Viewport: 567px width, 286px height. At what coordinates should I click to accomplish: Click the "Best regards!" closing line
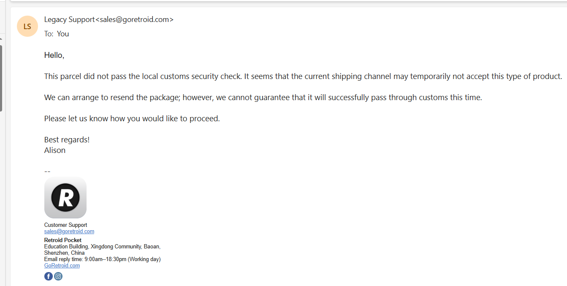pos(67,140)
